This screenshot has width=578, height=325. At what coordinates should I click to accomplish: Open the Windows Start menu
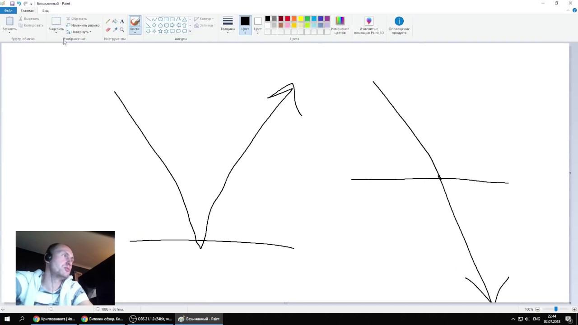7,319
